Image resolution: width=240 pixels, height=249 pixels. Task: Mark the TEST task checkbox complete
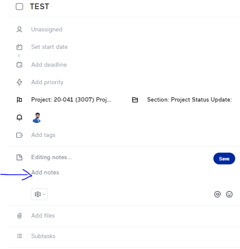coord(19,7)
